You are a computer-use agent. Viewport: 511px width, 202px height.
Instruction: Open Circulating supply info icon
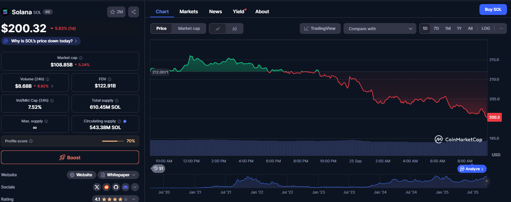pyautogui.click(x=119, y=121)
